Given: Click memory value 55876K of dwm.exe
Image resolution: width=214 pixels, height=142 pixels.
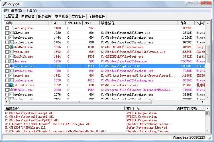Looking at the screenshot, I should coord(186,61).
